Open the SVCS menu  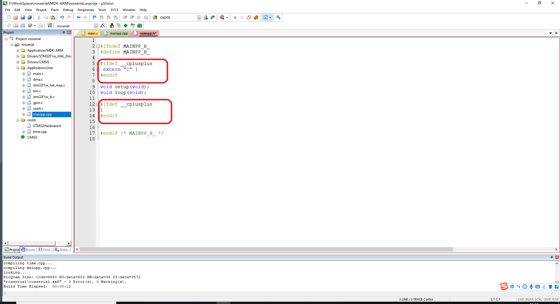[114, 10]
